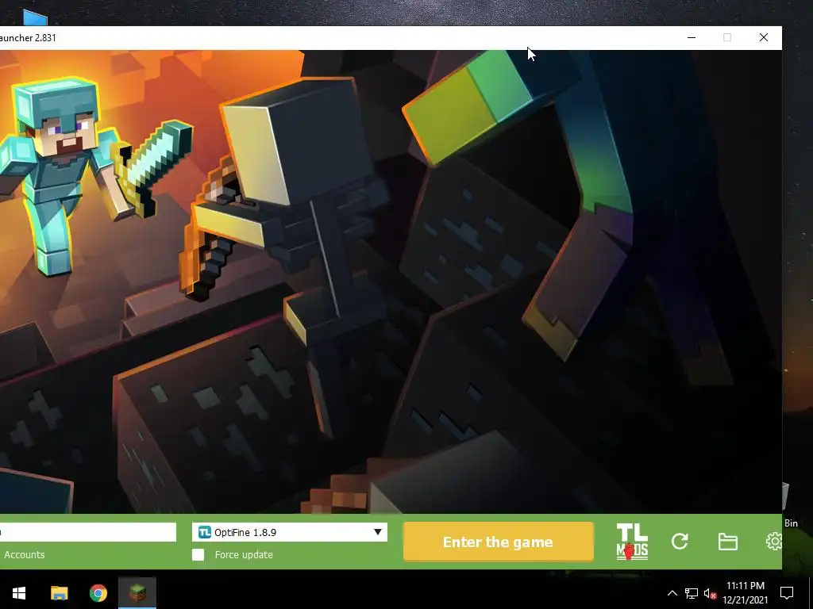Image resolution: width=813 pixels, height=609 pixels.
Task: Open the game folder icon
Action: coord(727,542)
